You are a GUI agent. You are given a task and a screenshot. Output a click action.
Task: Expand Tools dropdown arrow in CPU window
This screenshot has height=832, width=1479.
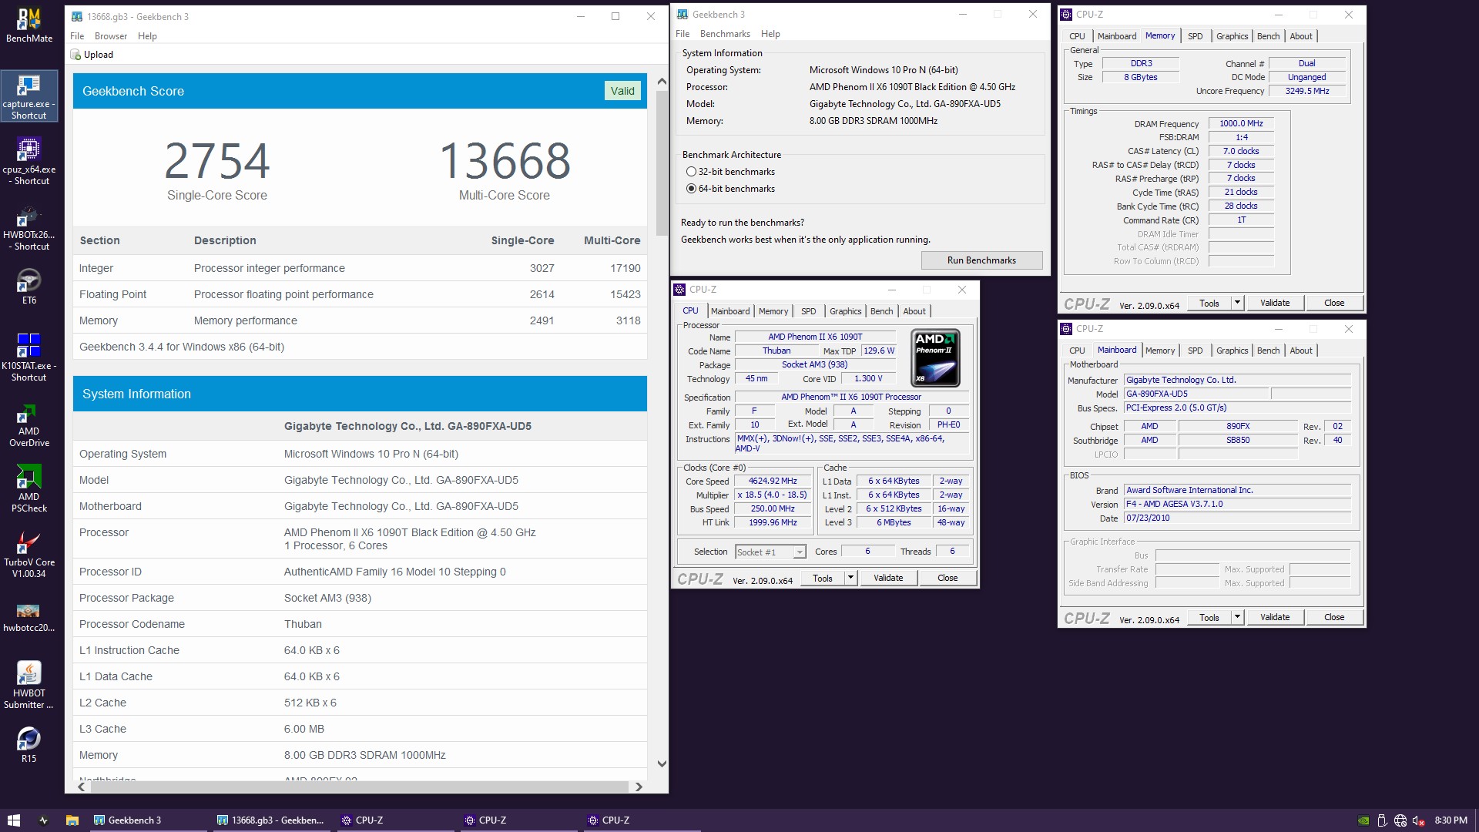tap(850, 578)
